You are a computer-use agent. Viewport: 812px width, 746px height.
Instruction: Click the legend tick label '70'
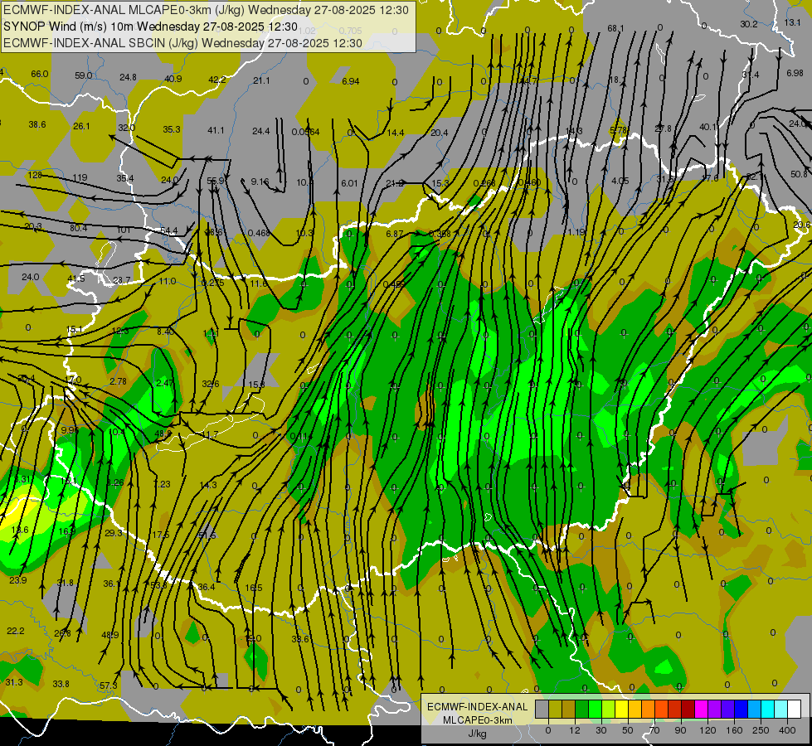point(654,730)
